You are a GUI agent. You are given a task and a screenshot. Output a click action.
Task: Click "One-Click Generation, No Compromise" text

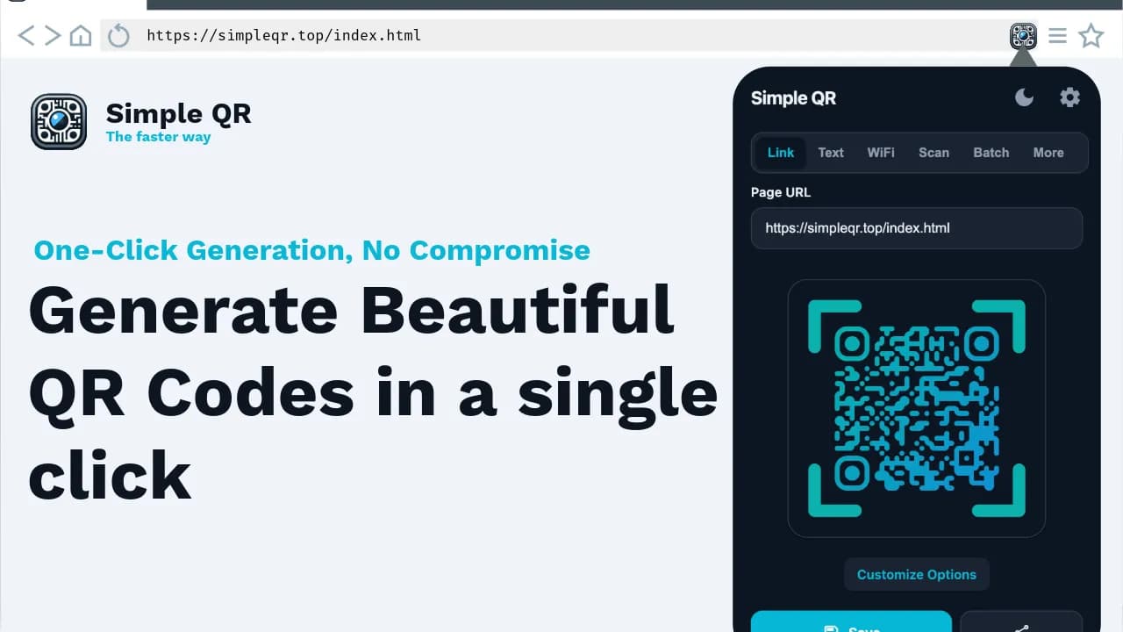(x=311, y=251)
